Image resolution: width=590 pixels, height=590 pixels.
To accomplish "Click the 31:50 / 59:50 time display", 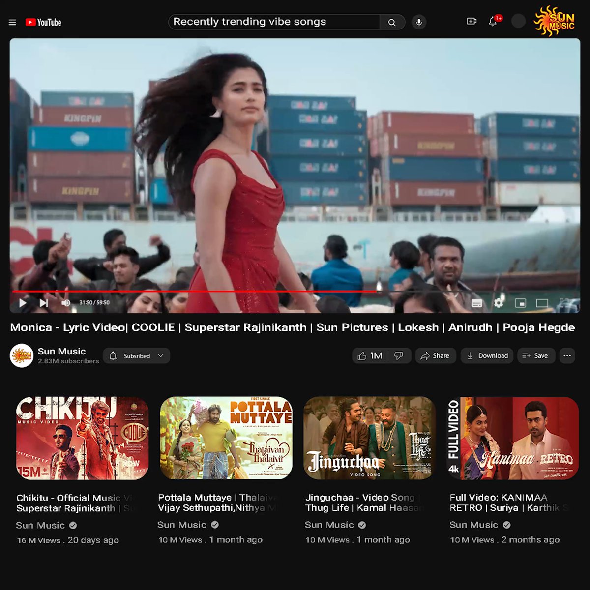I will coord(94,303).
